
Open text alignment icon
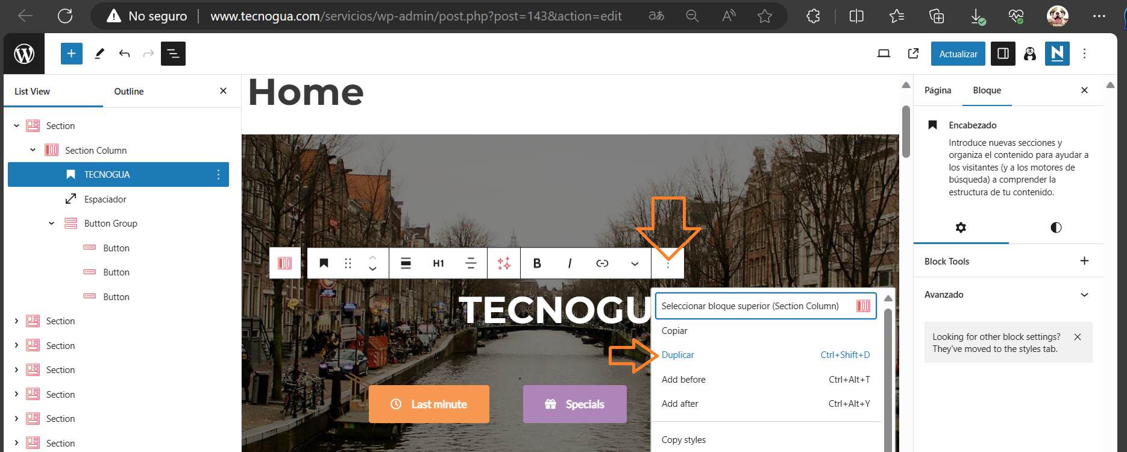click(471, 263)
